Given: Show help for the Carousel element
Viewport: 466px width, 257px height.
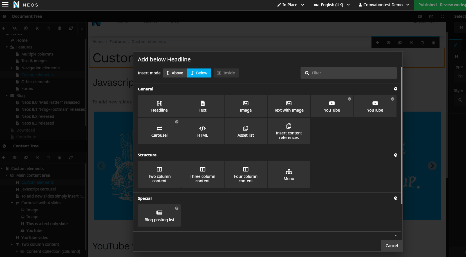Looking at the screenshot, I should pyautogui.click(x=177, y=122).
